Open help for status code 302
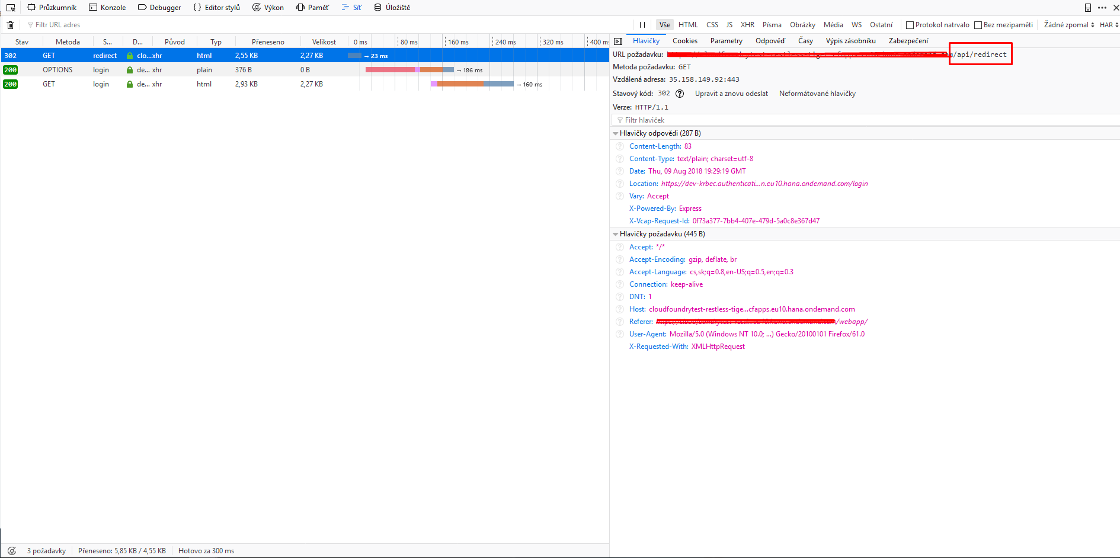 click(680, 94)
